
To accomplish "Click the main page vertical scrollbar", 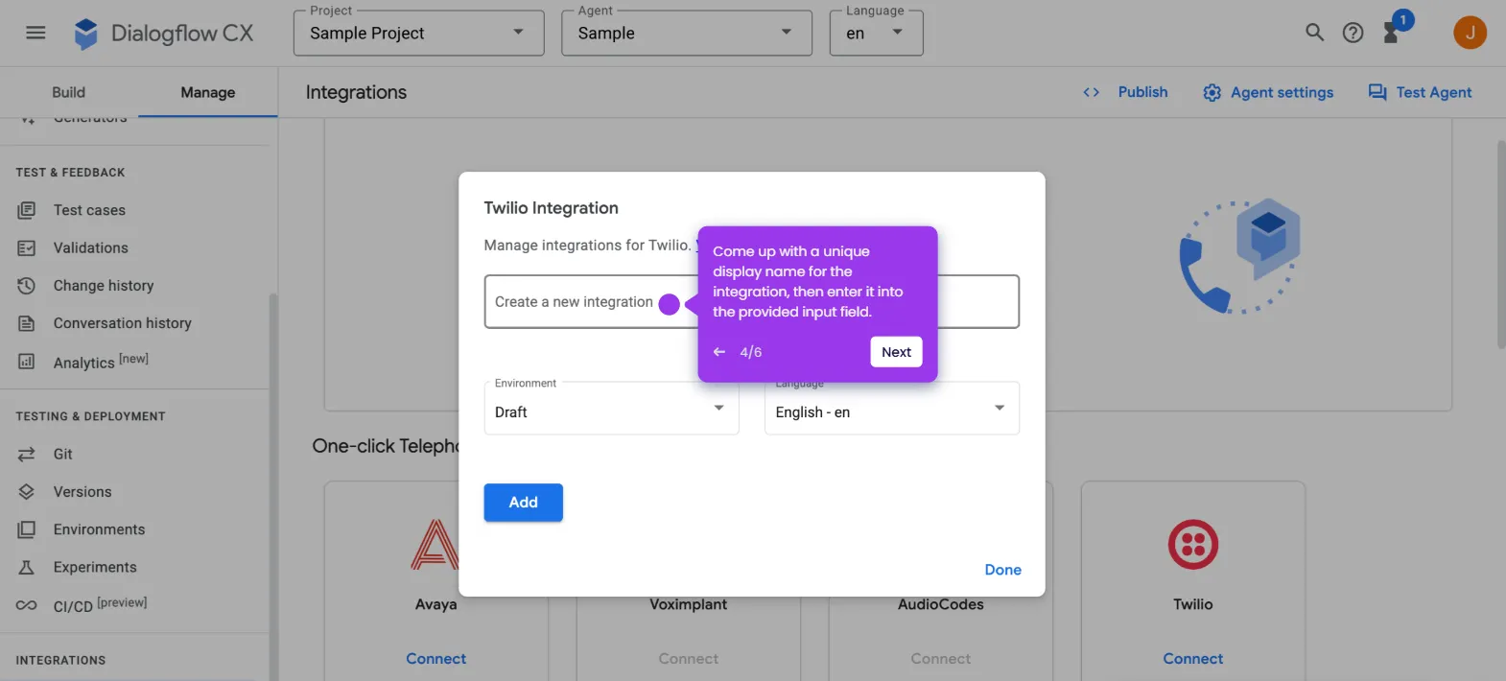I will tap(1500, 245).
